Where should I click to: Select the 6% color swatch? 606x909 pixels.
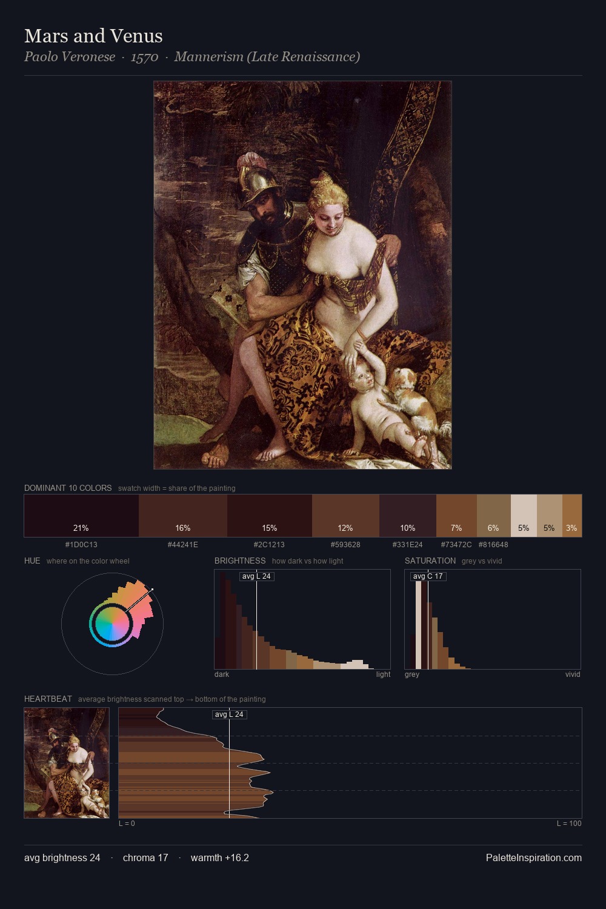(494, 516)
